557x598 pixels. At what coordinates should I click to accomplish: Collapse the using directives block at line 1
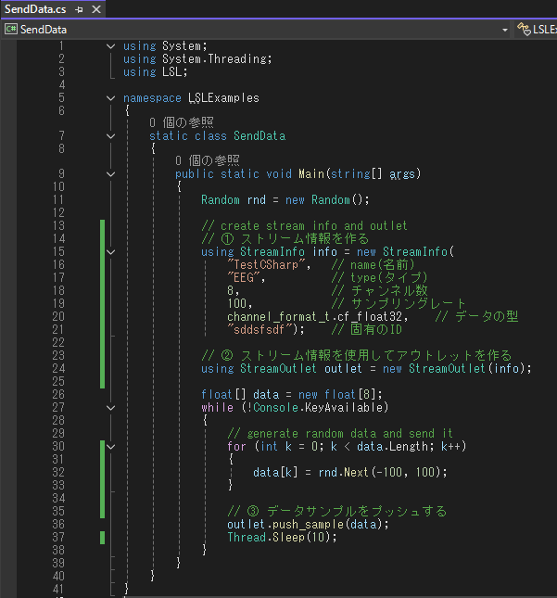point(110,46)
